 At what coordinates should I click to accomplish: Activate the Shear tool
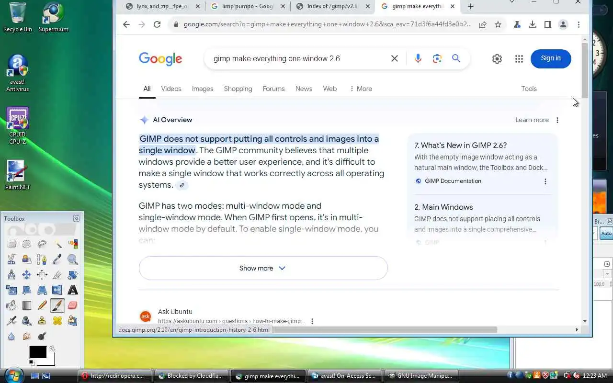[x=27, y=290]
